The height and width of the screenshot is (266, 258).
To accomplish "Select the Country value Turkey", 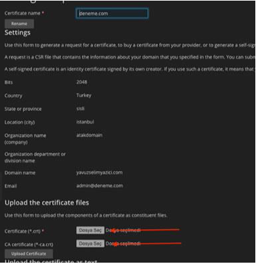I will 84,96.
